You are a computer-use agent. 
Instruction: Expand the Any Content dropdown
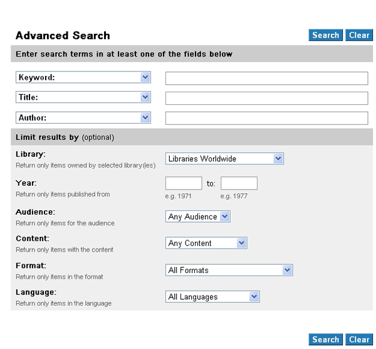tap(206, 243)
